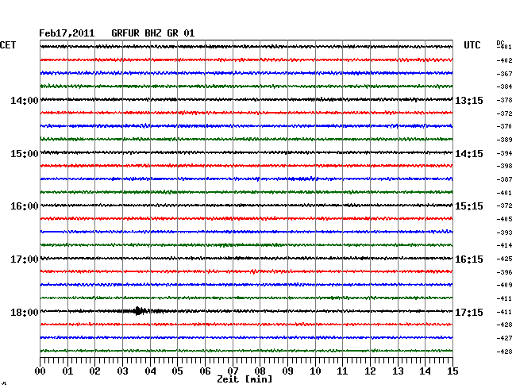The width and height of the screenshot is (516, 392).
Task: Click the DC offset value -405
Action: 504,219
